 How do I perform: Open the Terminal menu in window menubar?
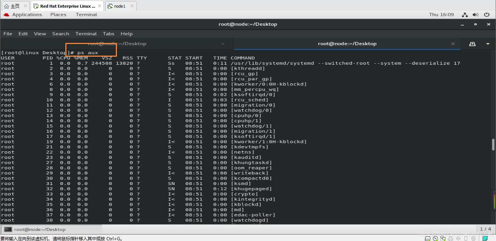86,33
